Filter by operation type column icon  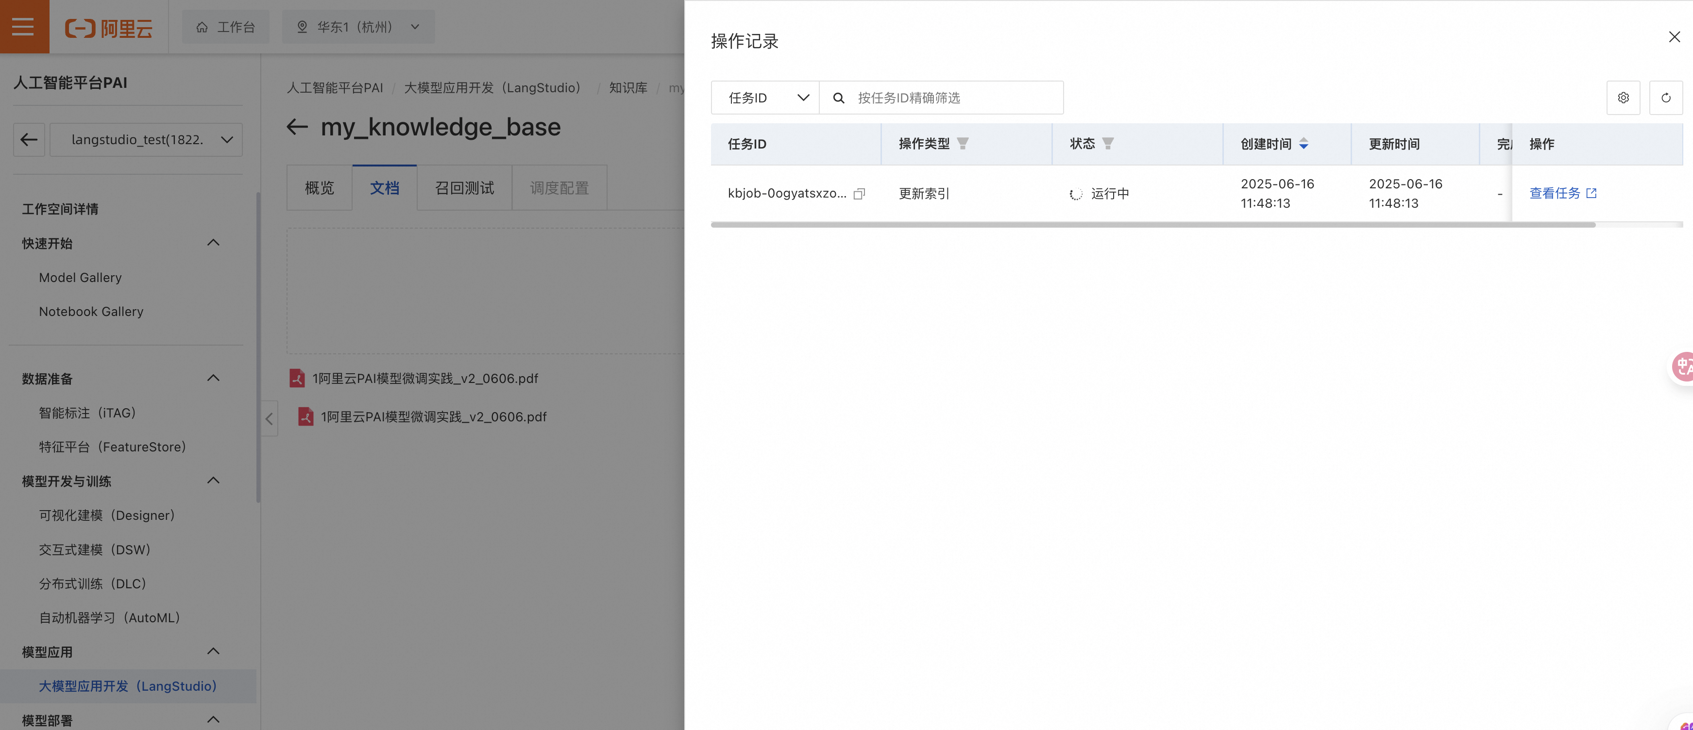pyautogui.click(x=963, y=143)
